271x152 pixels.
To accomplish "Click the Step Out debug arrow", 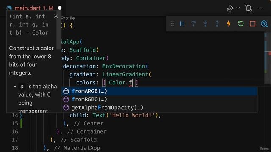I will pos(217,24).
